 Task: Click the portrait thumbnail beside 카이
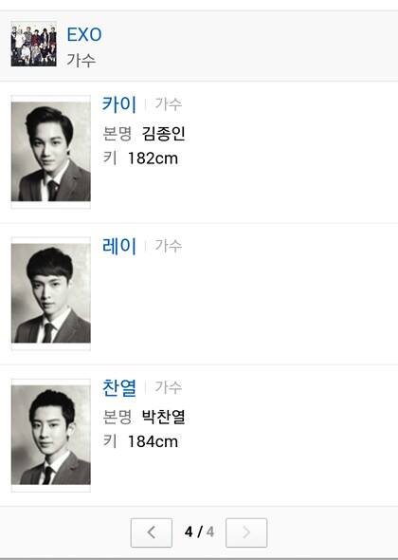pos(51,152)
